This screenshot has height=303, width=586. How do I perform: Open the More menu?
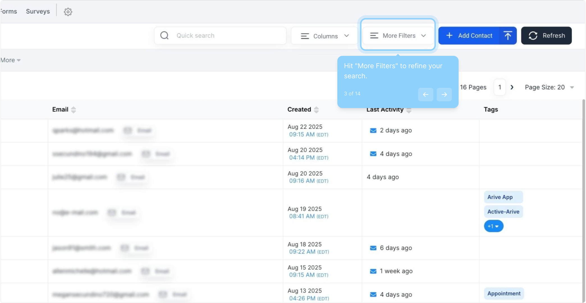coord(10,60)
